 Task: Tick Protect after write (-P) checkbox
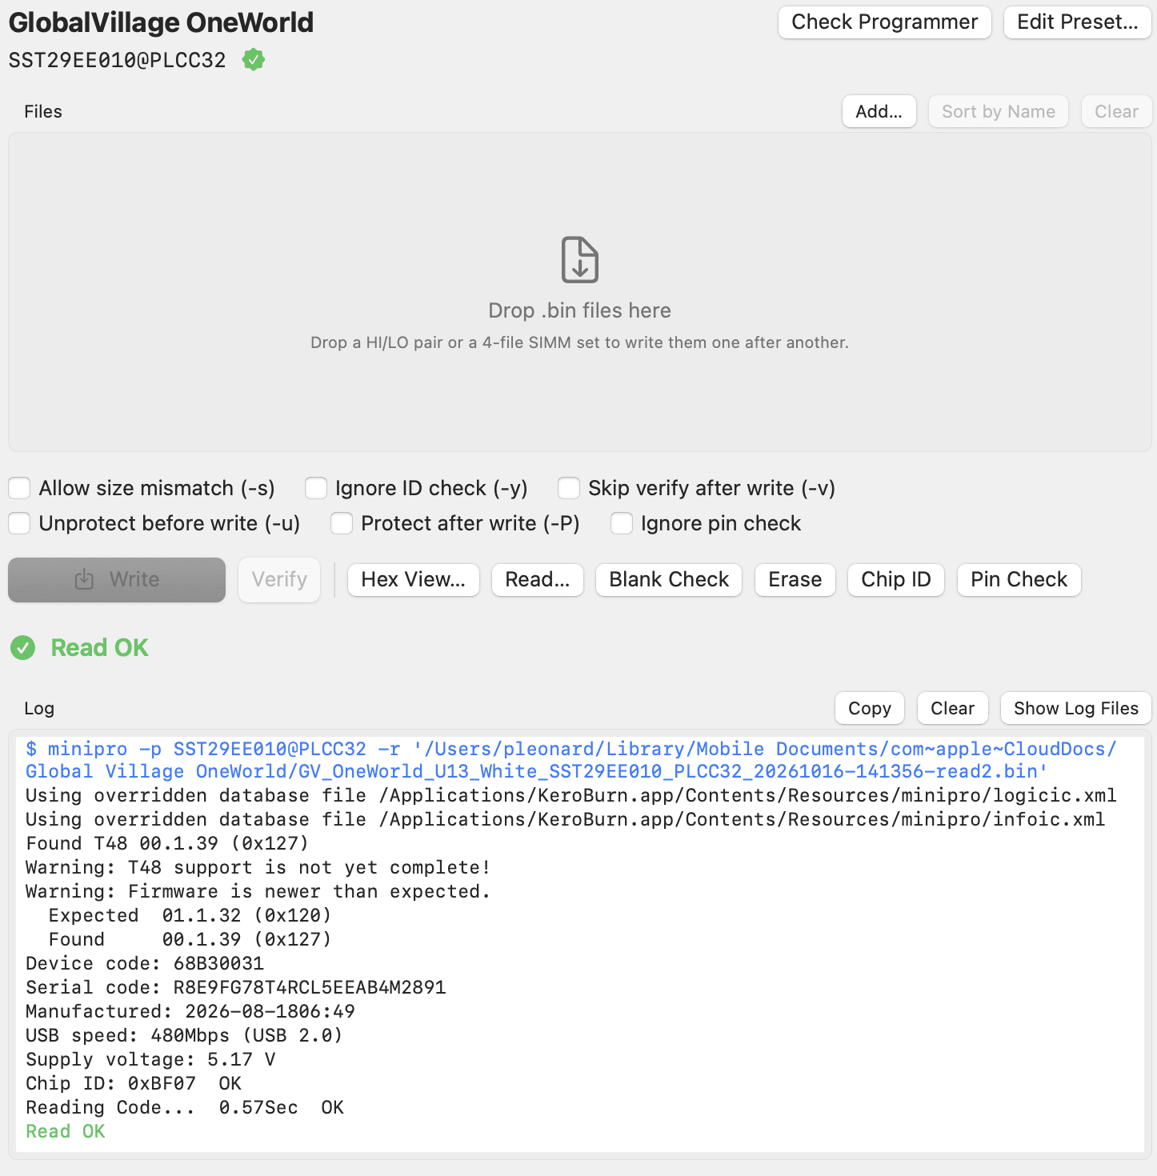(342, 523)
